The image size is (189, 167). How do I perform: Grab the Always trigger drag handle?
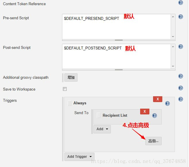[70, 103]
